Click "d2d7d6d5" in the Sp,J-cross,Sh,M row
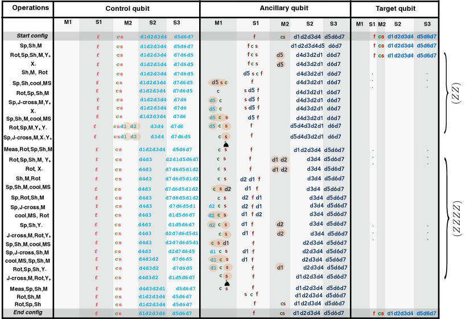 (x=182, y=251)
